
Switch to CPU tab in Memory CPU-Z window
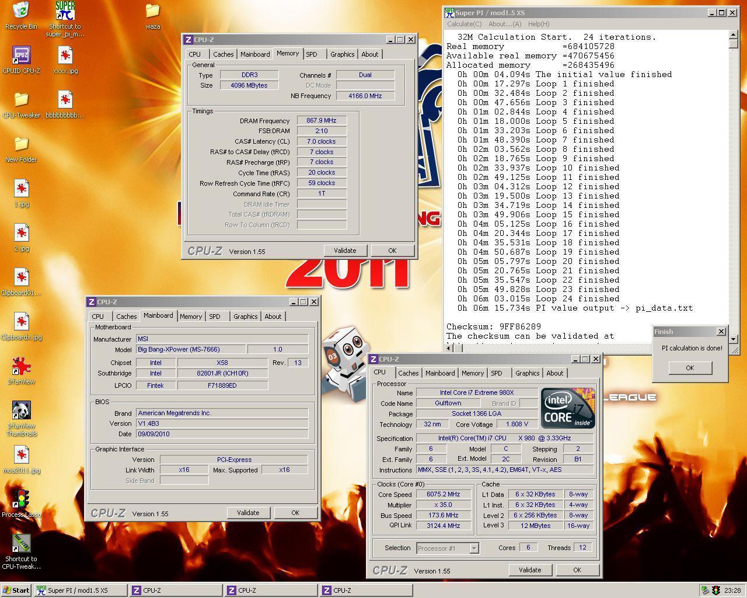click(194, 54)
